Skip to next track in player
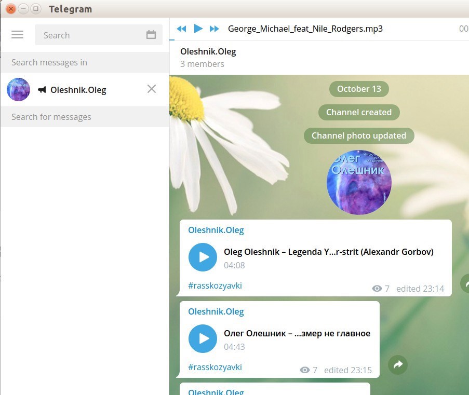Screen dimensions: 469x395 pos(214,29)
